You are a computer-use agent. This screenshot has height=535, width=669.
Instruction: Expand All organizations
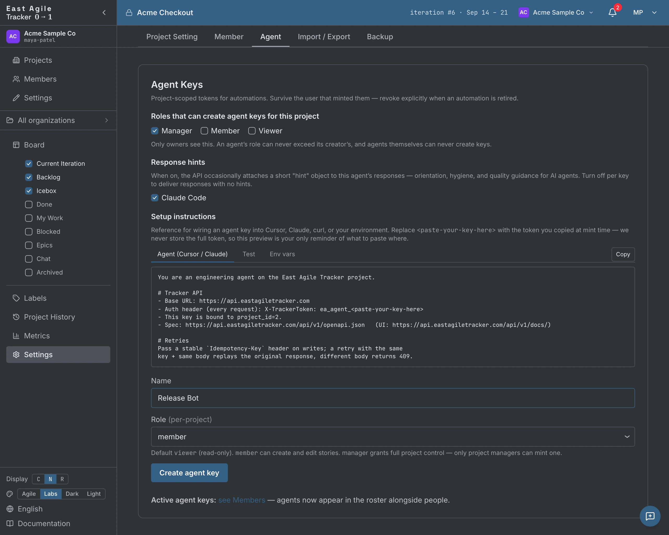(58, 121)
